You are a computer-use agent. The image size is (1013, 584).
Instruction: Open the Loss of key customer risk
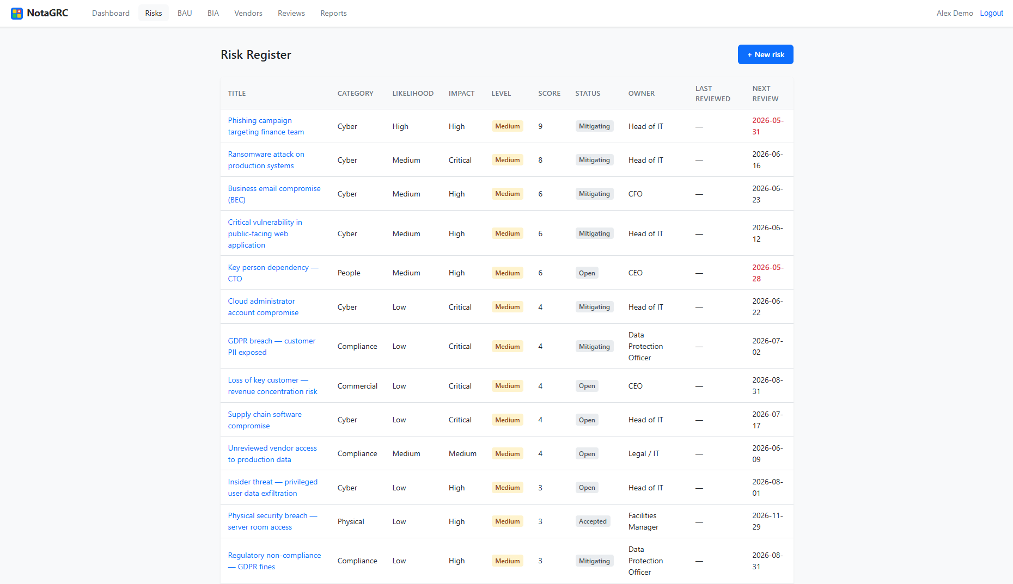(272, 386)
